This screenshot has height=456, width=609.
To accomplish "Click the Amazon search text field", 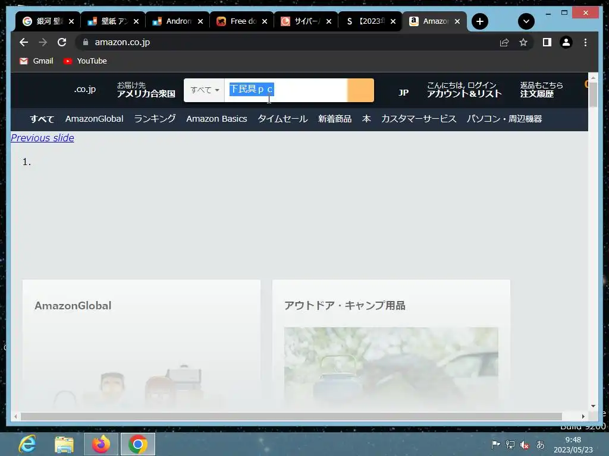I will tap(286, 90).
